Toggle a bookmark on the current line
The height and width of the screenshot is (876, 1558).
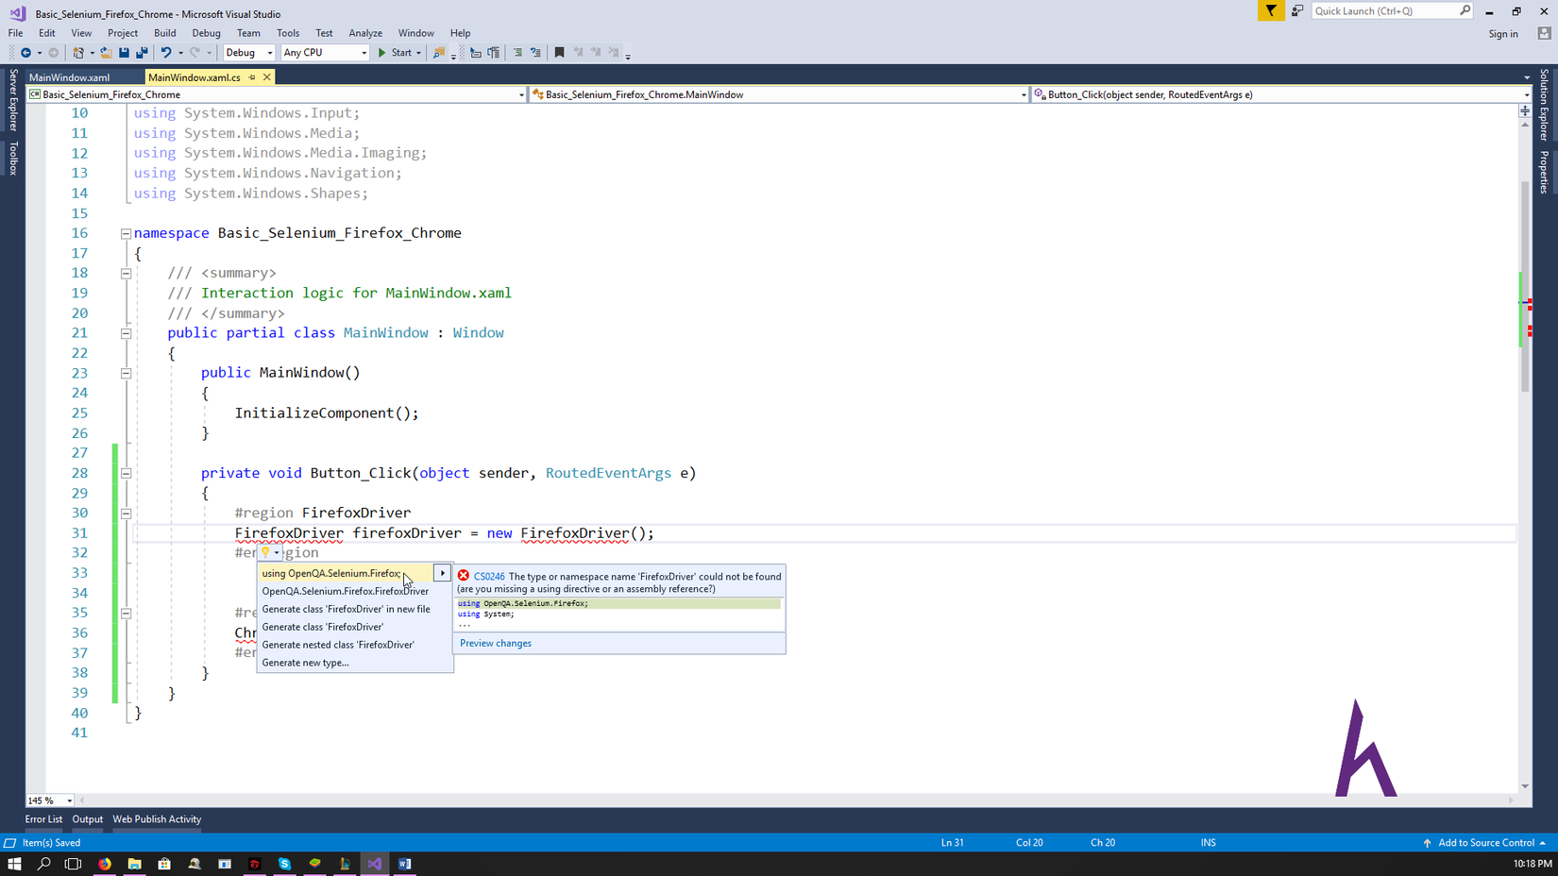coord(559,53)
